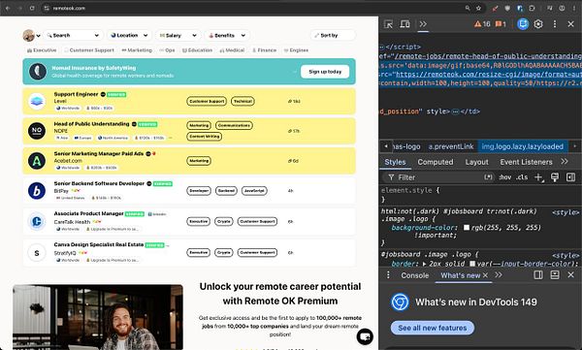Toggle rendering emulations paintbrush icon

(555, 177)
